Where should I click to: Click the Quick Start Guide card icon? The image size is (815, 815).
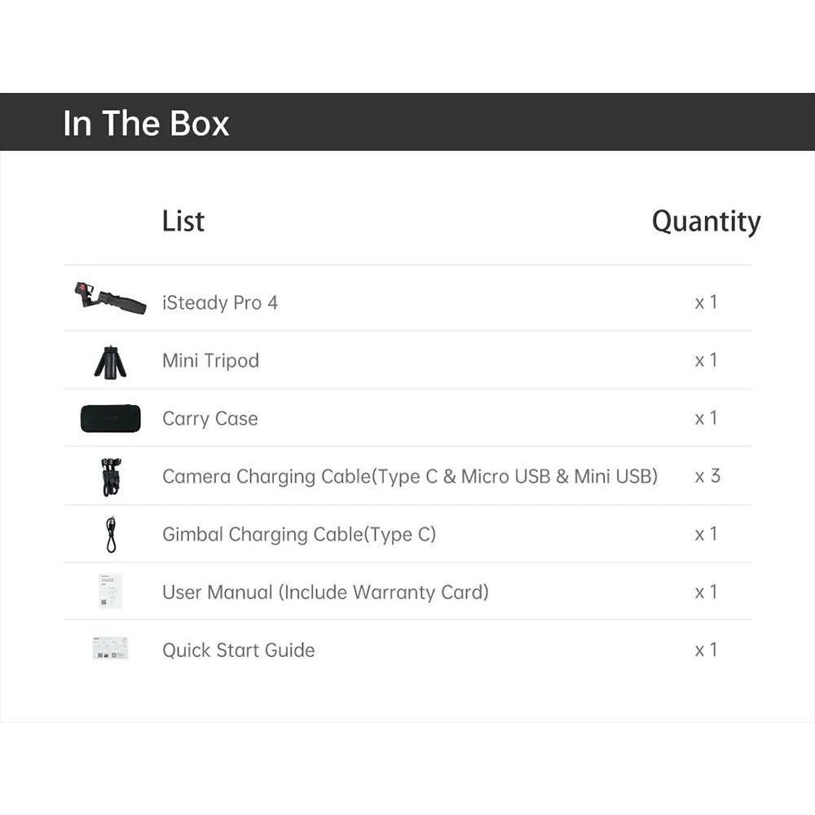(x=110, y=649)
